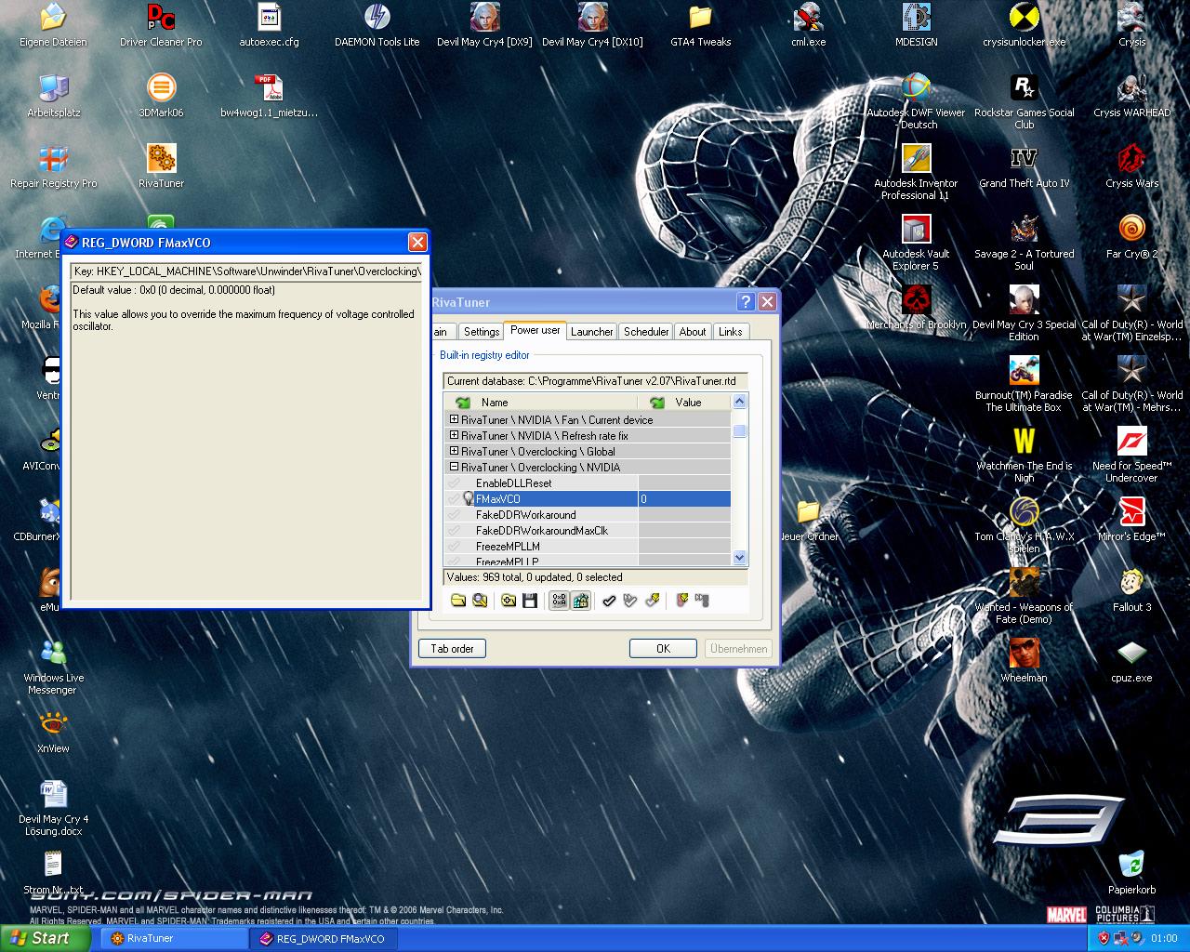Toggle selection checkmark for FreezeMPLLM row
This screenshot has height=952, width=1190.
pyautogui.click(x=454, y=547)
